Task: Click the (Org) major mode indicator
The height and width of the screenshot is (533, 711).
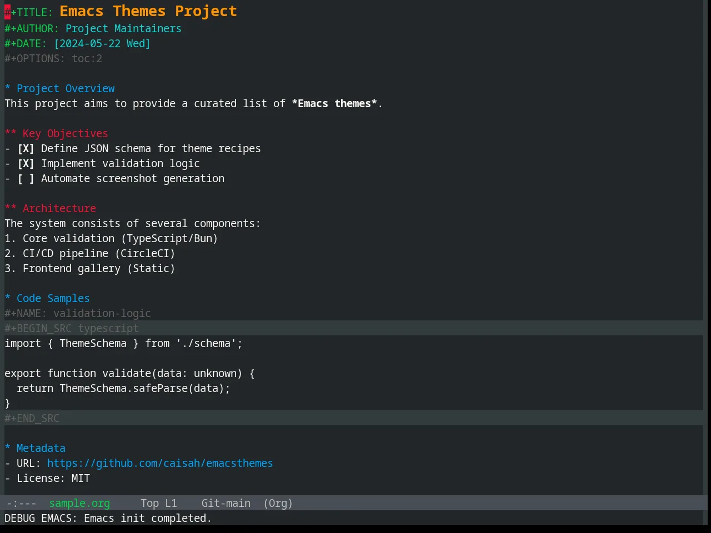Action: (278, 503)
